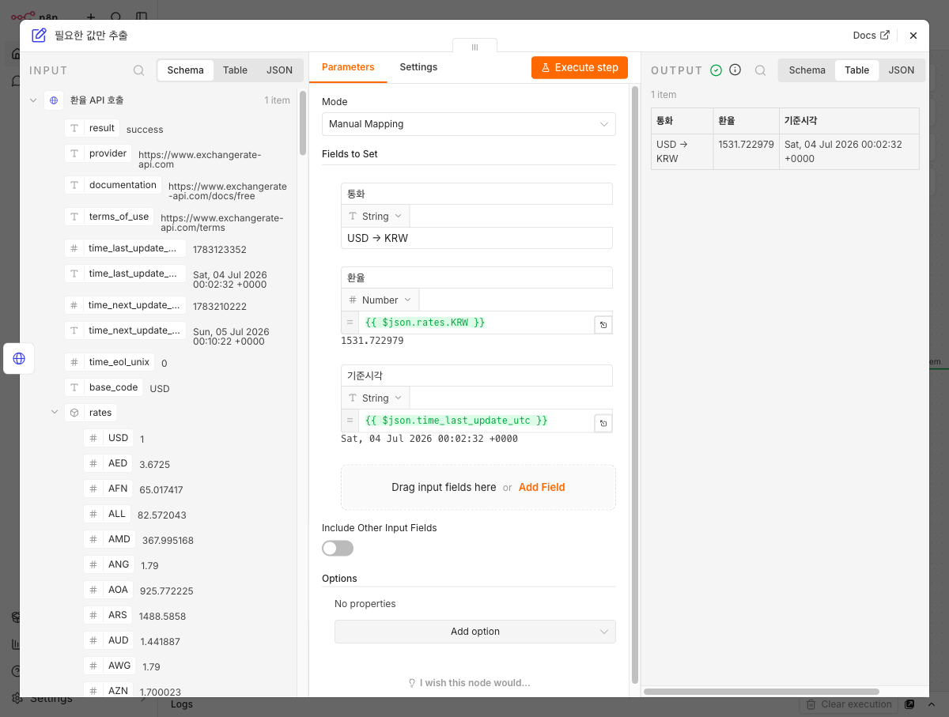Click the rates object cube icon
Screen dimensions: 949x717
(x=74, y=412)
